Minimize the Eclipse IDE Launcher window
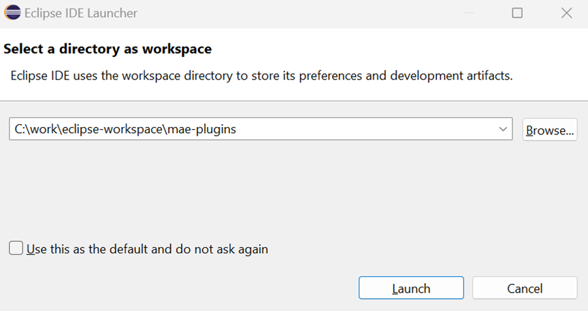Screen dimensions: 588x311 click(x=469, y=13)
